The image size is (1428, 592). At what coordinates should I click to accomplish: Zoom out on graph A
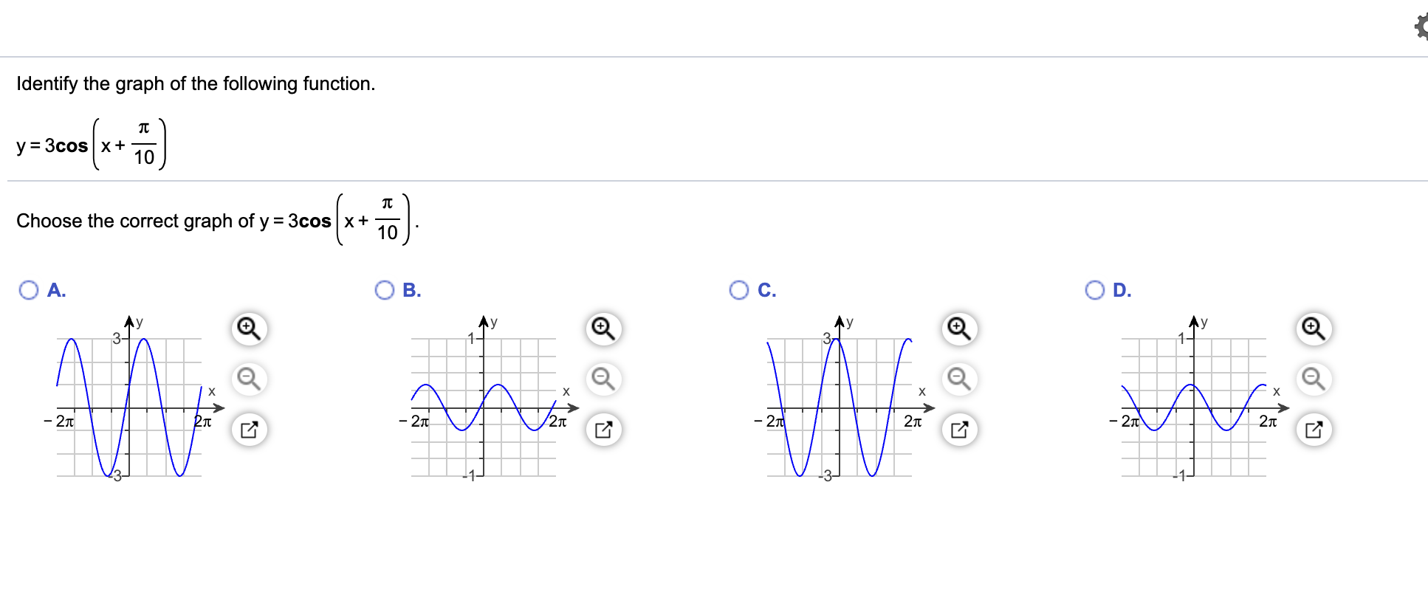pos(249,379)
